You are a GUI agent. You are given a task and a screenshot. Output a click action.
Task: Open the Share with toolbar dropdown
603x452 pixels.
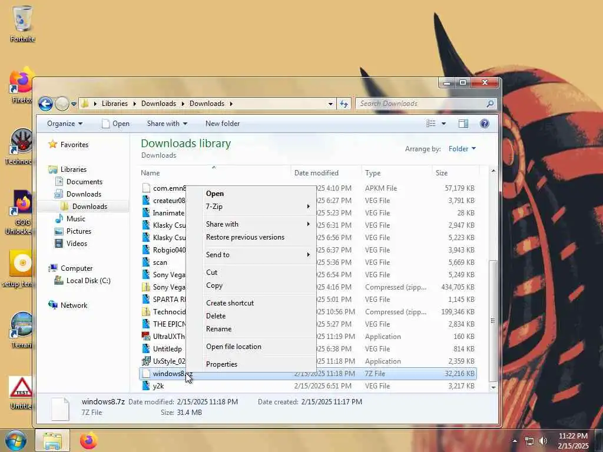[x=167, y=124]
